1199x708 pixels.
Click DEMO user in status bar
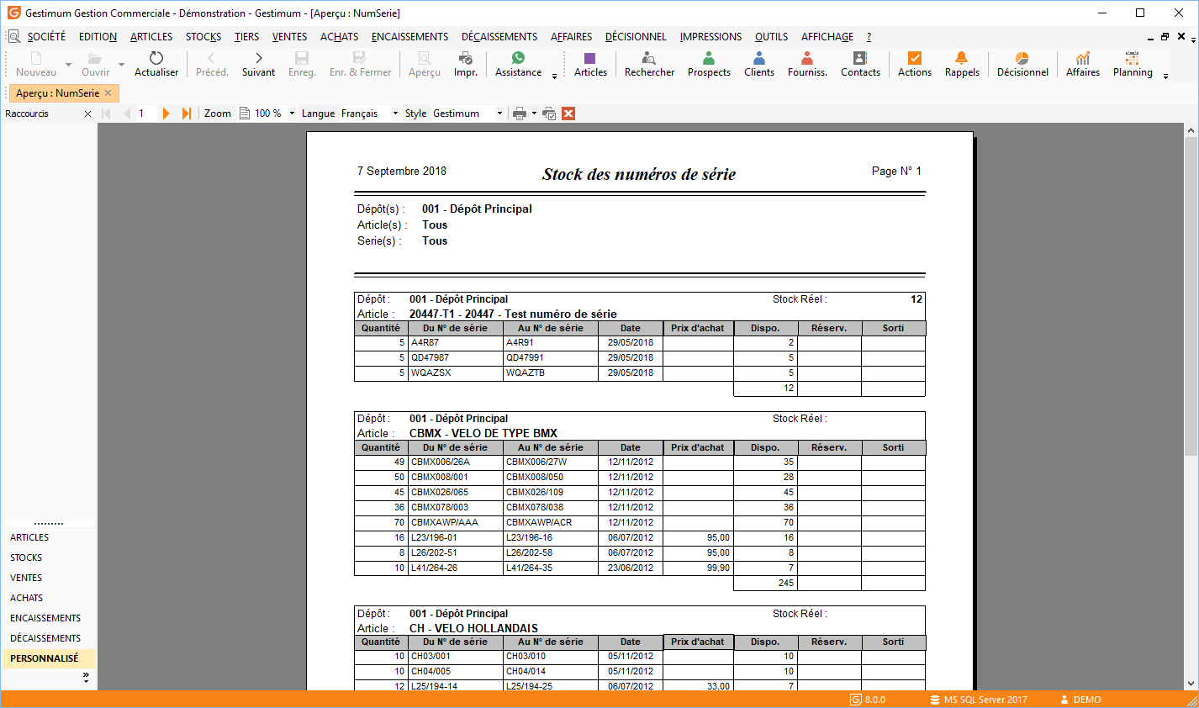1080,700
